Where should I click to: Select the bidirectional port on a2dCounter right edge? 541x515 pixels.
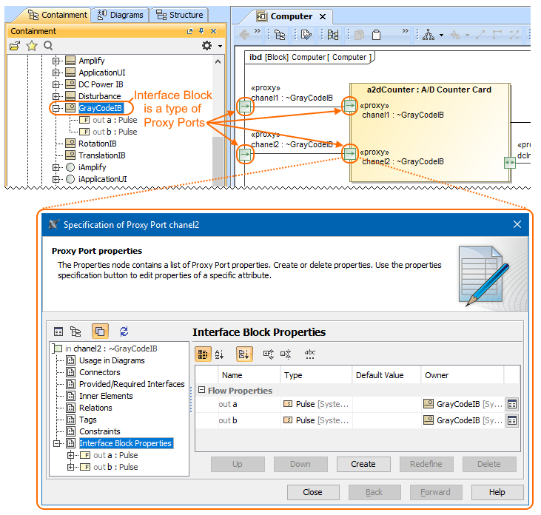click(510, 163)
